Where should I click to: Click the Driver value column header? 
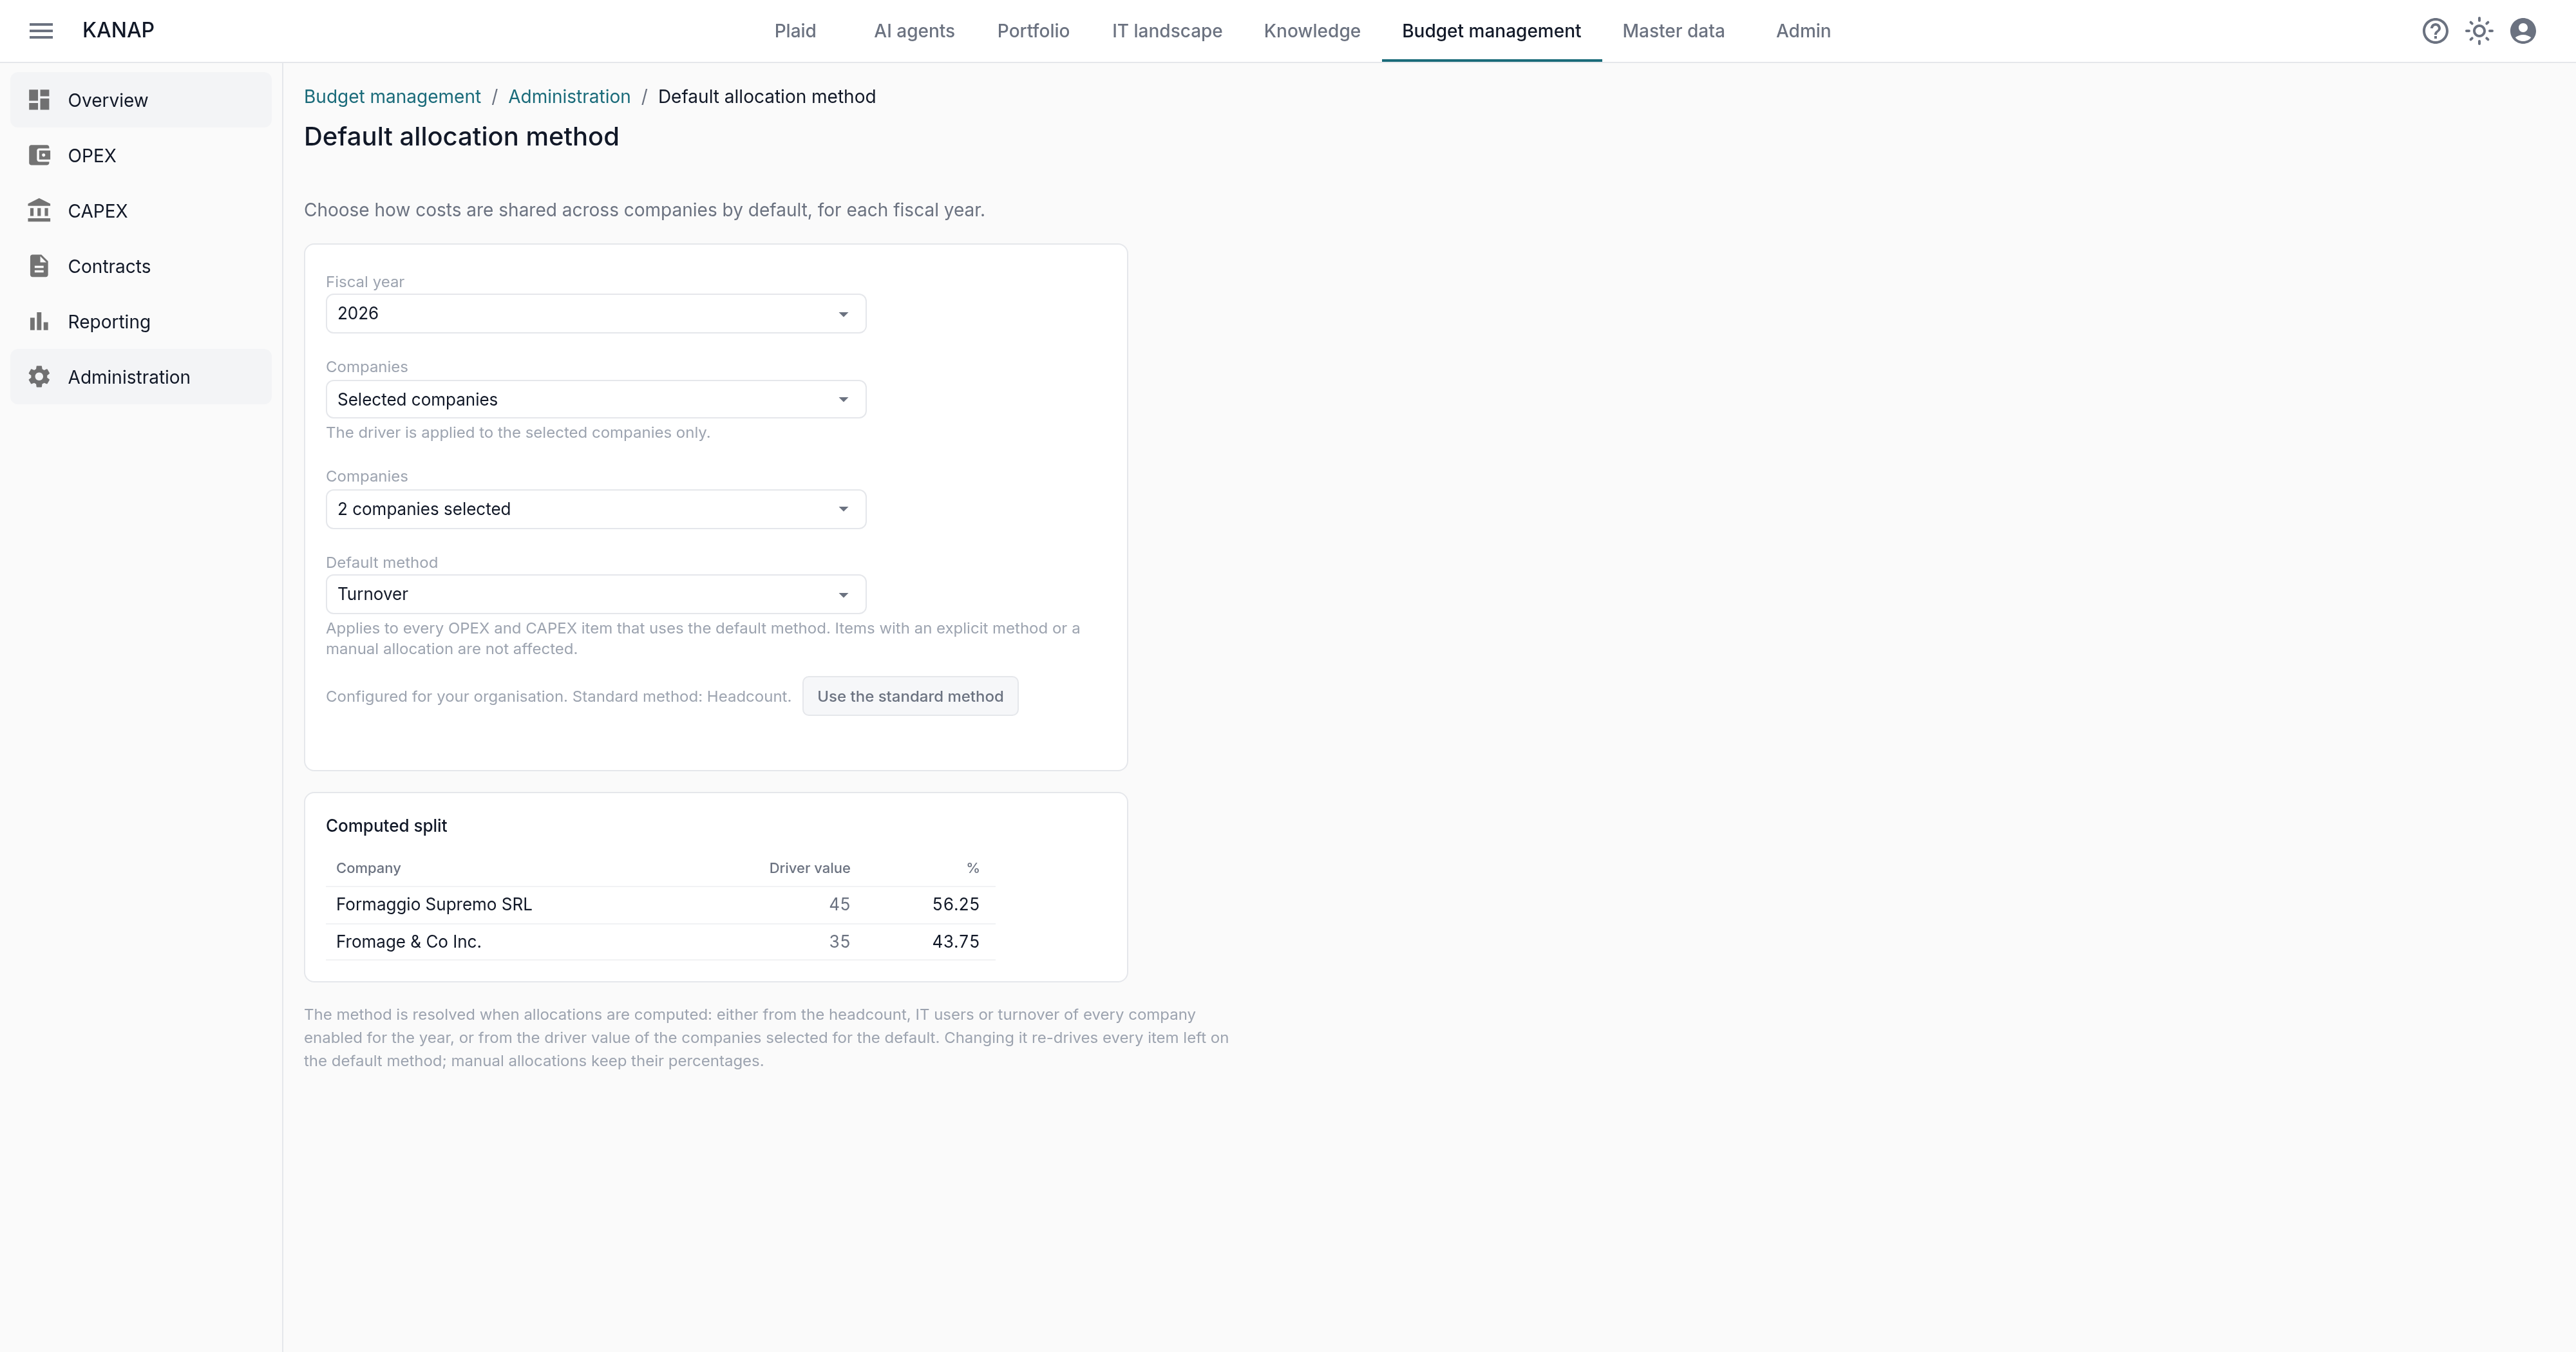[809, 868]
